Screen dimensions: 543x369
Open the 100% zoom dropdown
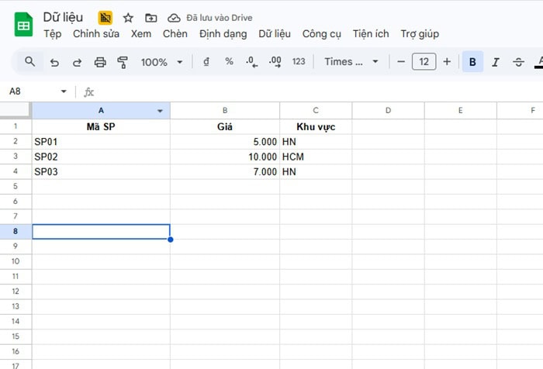tap(162, 62)
